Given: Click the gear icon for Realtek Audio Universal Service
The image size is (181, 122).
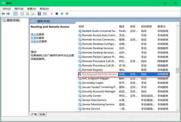Looking at the screenshot, I should tap(80, 31).
